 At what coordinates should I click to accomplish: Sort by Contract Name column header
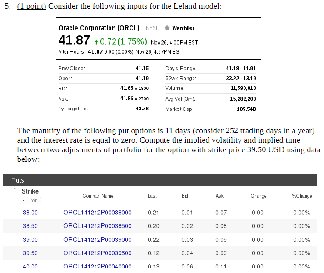(98, 196)
